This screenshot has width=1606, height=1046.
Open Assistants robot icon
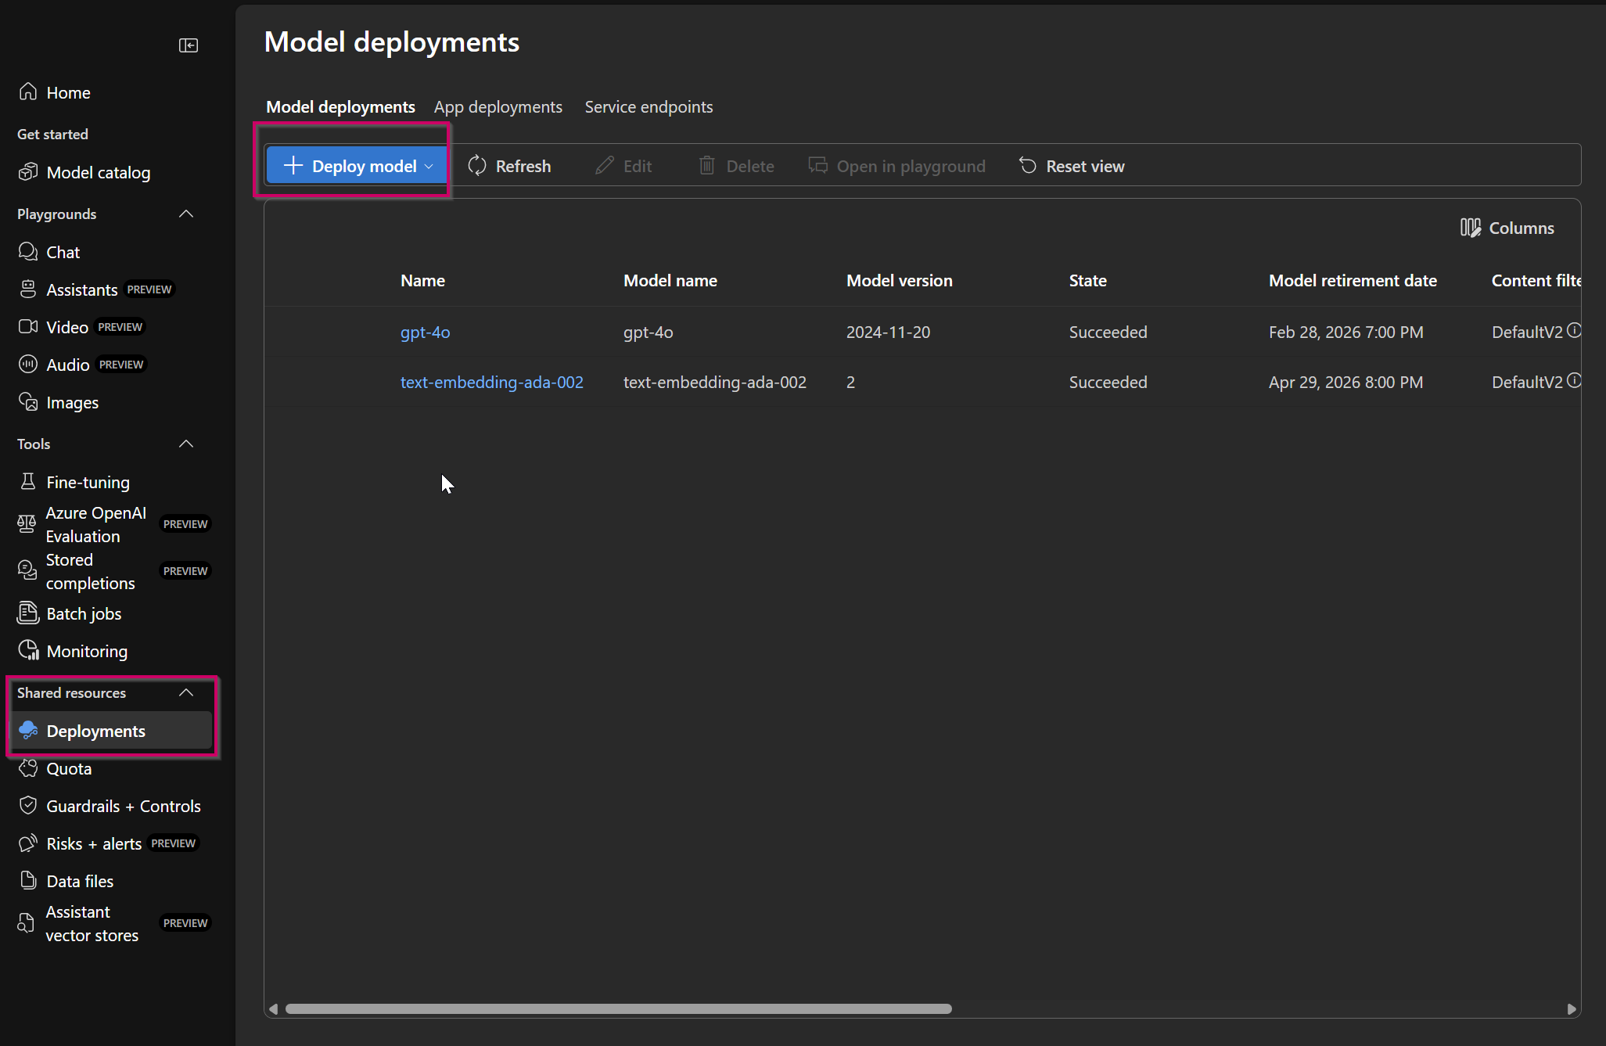click(x=28, y=289)
